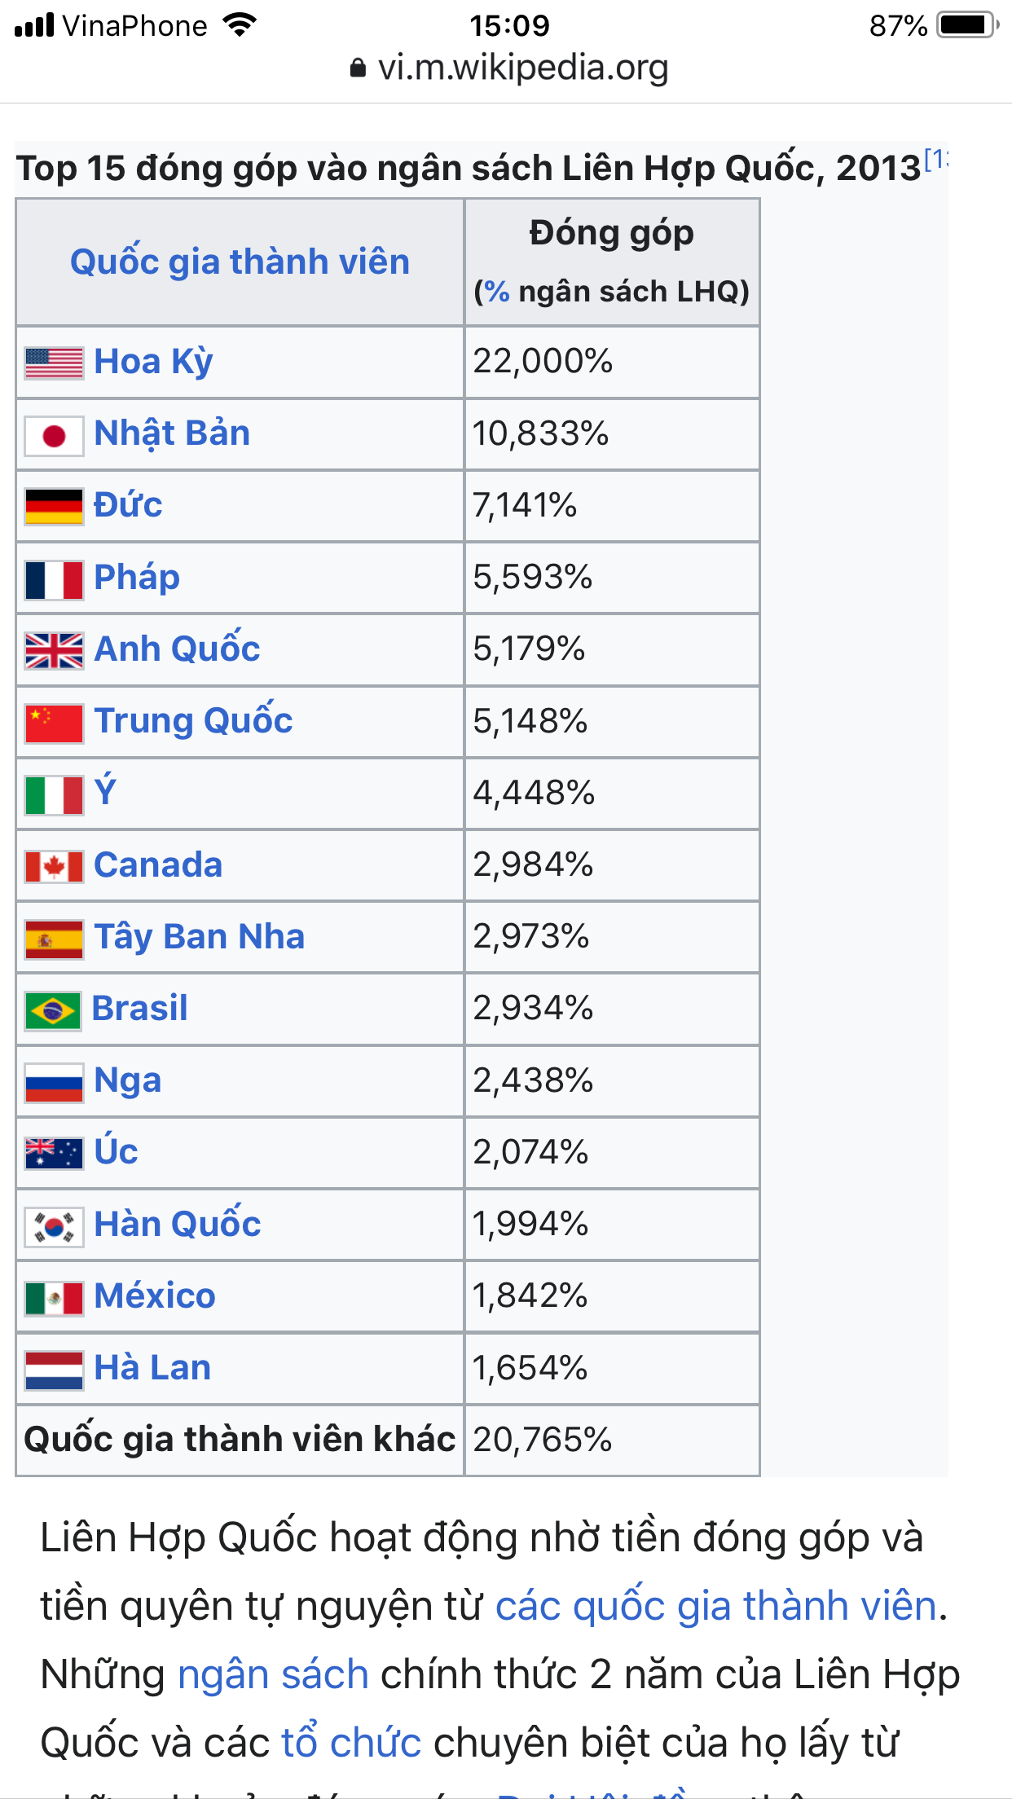Tap the German flag icon
The width and height of the screenshot is (1012, 1799).
tap(54, 506)
